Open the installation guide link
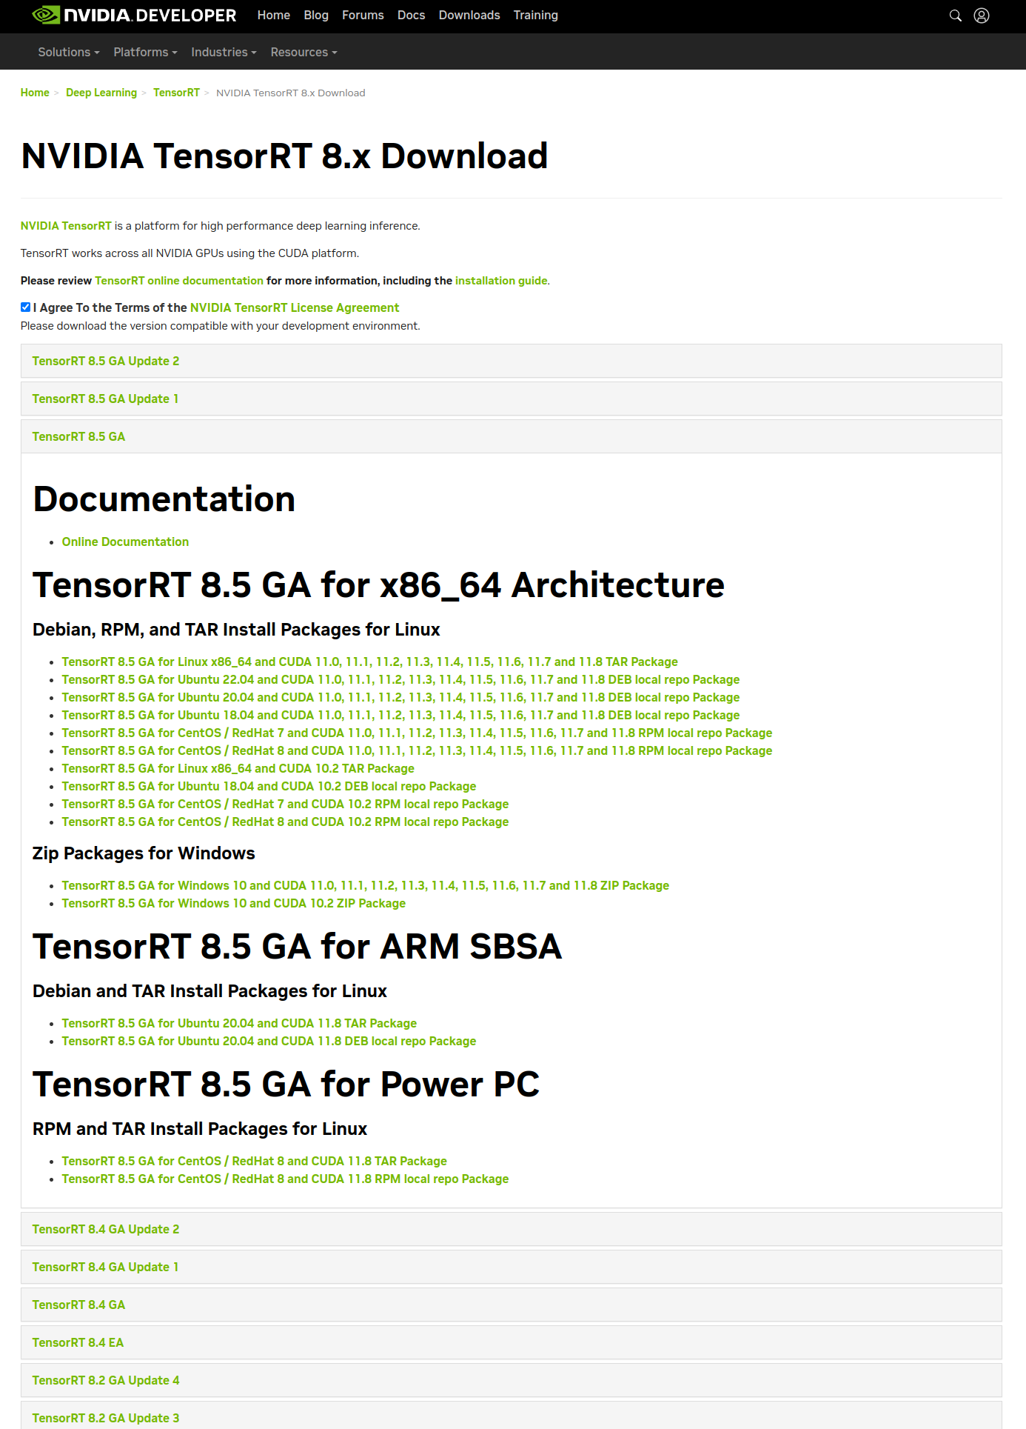This screenshot has height=1429, width=1026. [501, 281]
